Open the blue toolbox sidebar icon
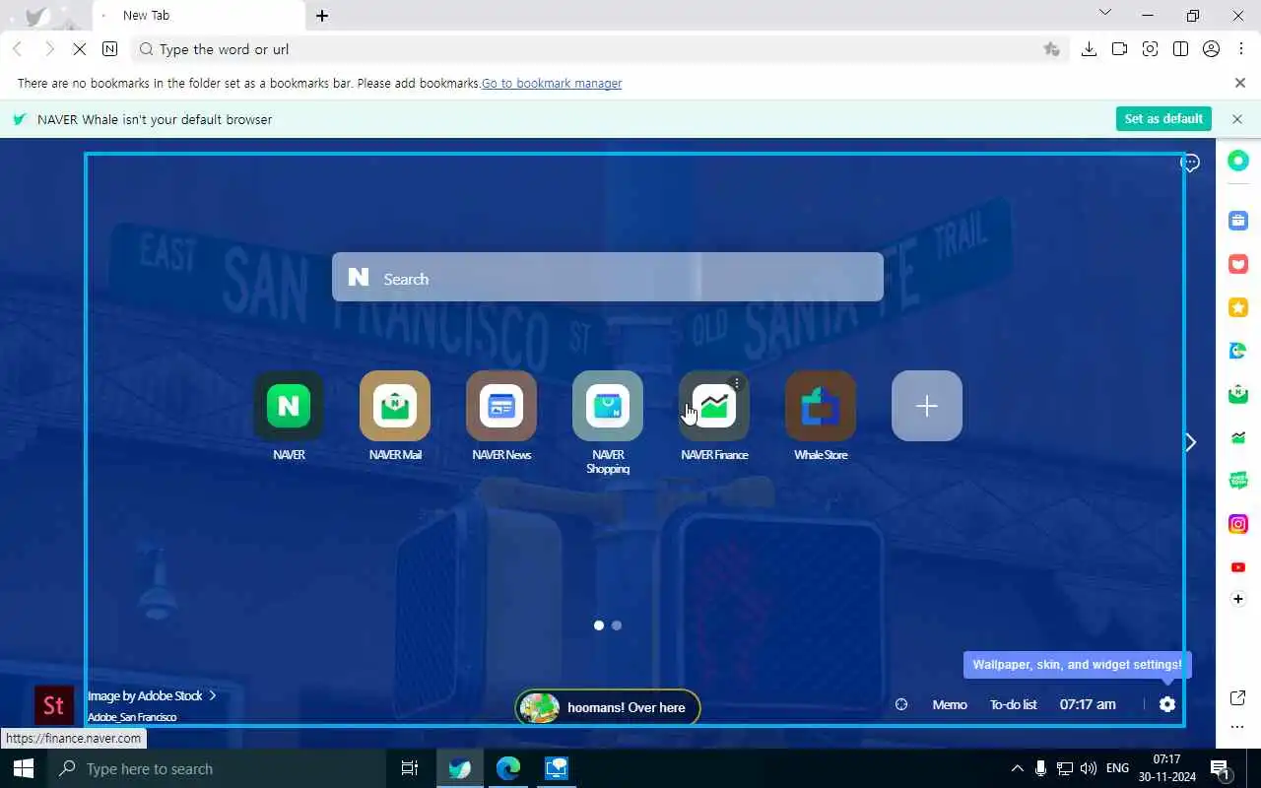This screenshot has height=788, width=1261. (x=1238, y=221)
